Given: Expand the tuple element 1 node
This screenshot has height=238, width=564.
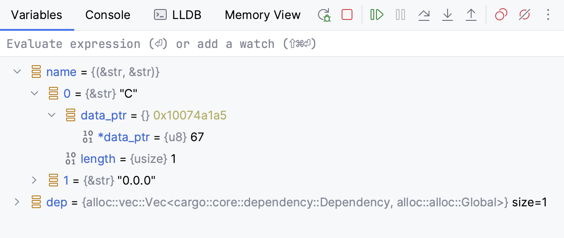Looking at the screenshot, I should 34,180.
